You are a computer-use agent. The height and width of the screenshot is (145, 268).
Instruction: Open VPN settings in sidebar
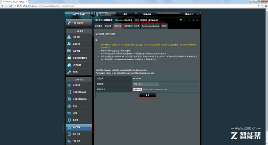point(79,113)
